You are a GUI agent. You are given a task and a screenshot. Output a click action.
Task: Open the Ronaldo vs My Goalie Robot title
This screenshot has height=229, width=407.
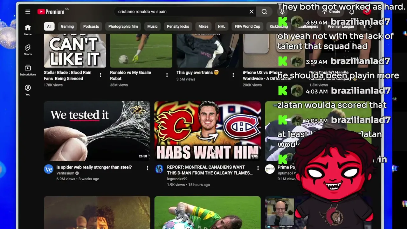130,75
